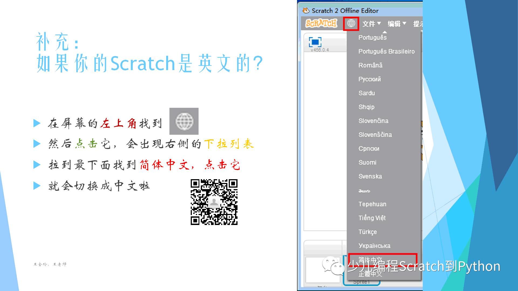Click the Georgian script language entry
This screenshot has height=291, width=518.
(x=364, y=191)
